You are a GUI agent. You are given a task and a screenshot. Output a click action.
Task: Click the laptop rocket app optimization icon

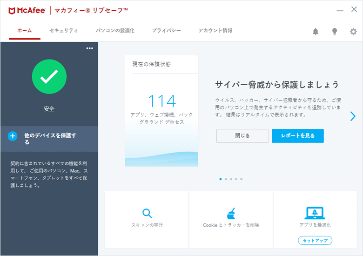[x=315, y=213]
